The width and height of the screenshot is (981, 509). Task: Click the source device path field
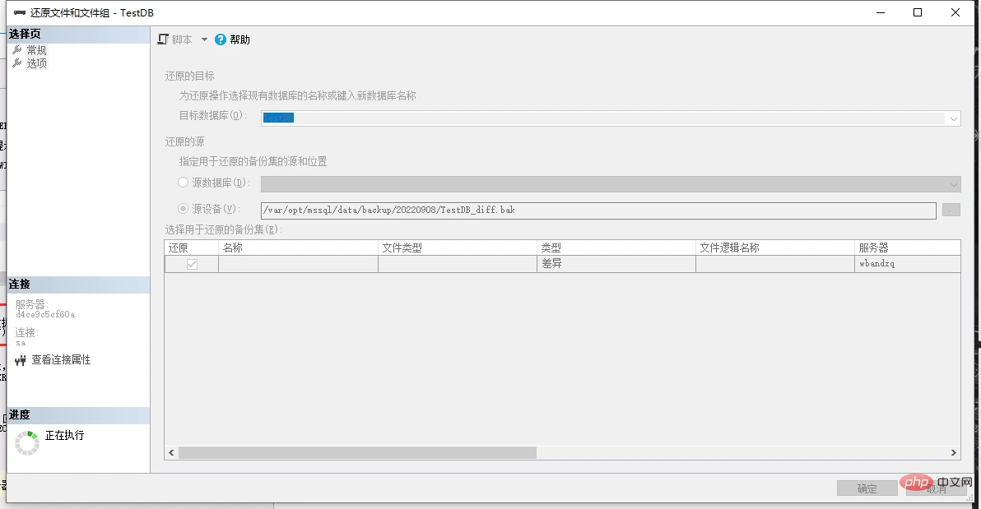click(598, 211)
